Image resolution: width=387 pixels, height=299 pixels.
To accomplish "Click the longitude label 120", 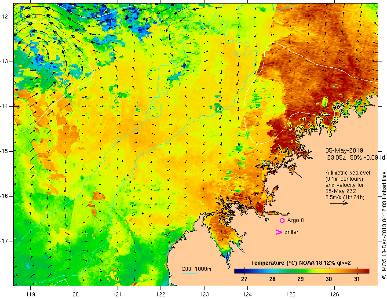I will 74,294.
